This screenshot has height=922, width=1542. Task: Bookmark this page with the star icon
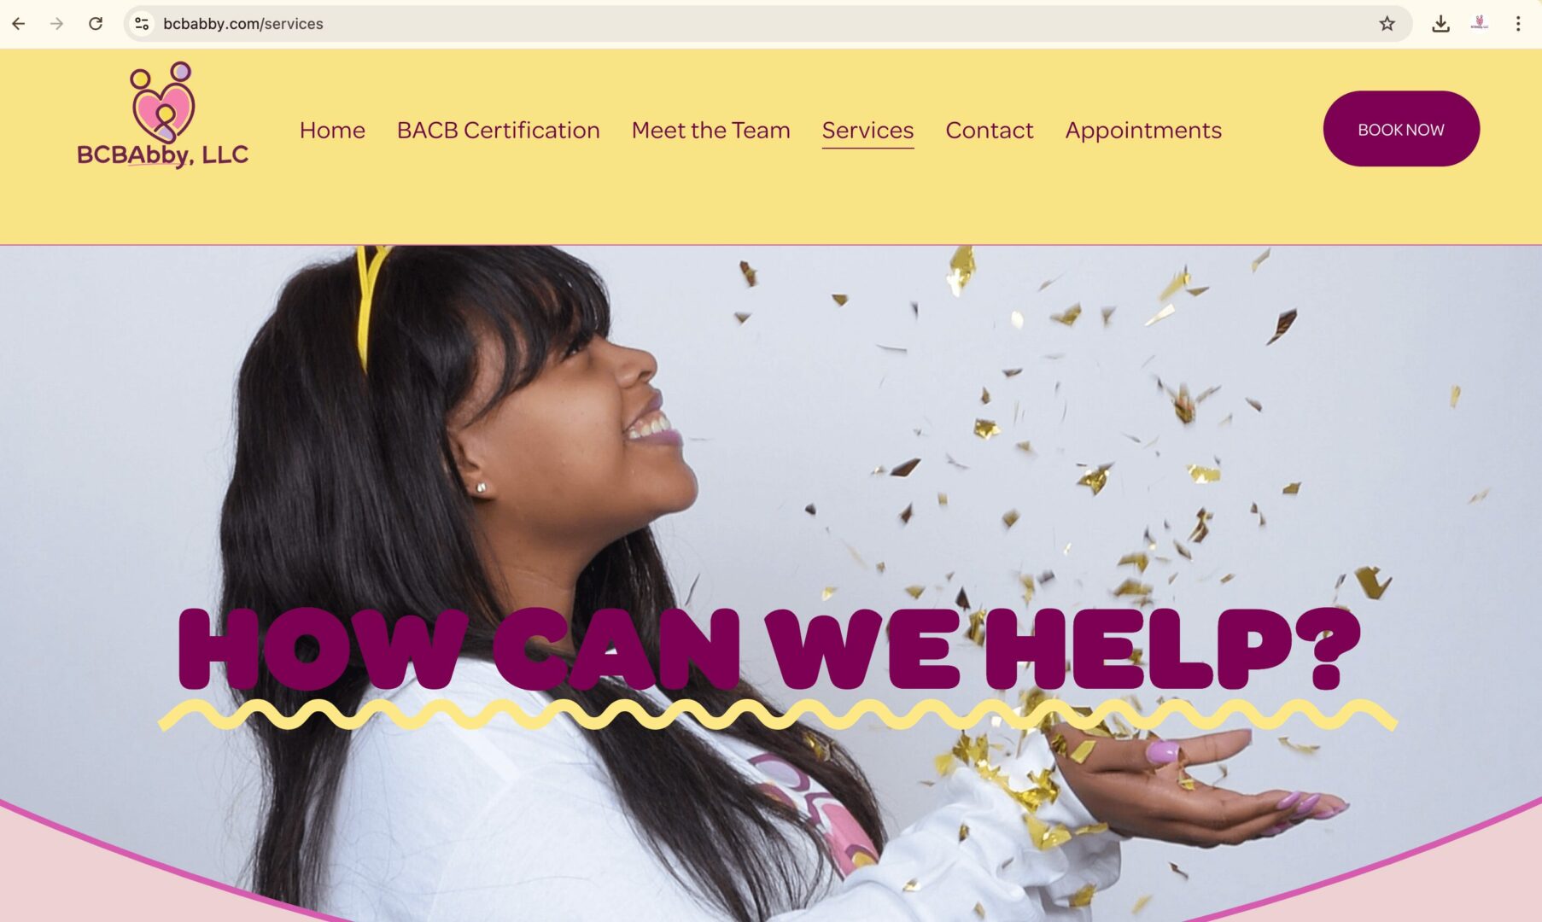(1387, 24)
